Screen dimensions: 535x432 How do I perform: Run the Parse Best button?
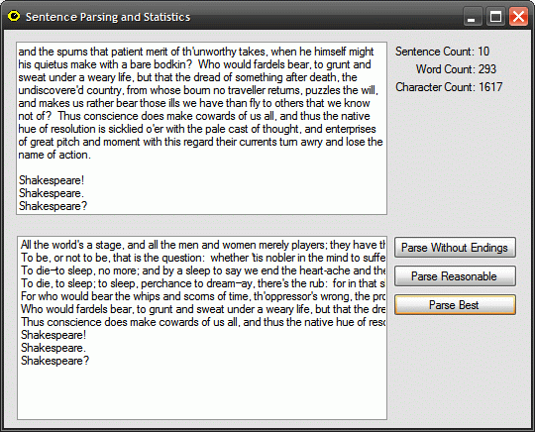click(455, 305)
